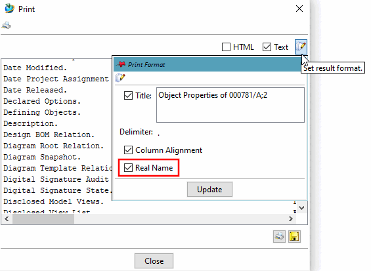
Task: Click the horizontal scrollbar right arrow
Action: click(291, 219)
